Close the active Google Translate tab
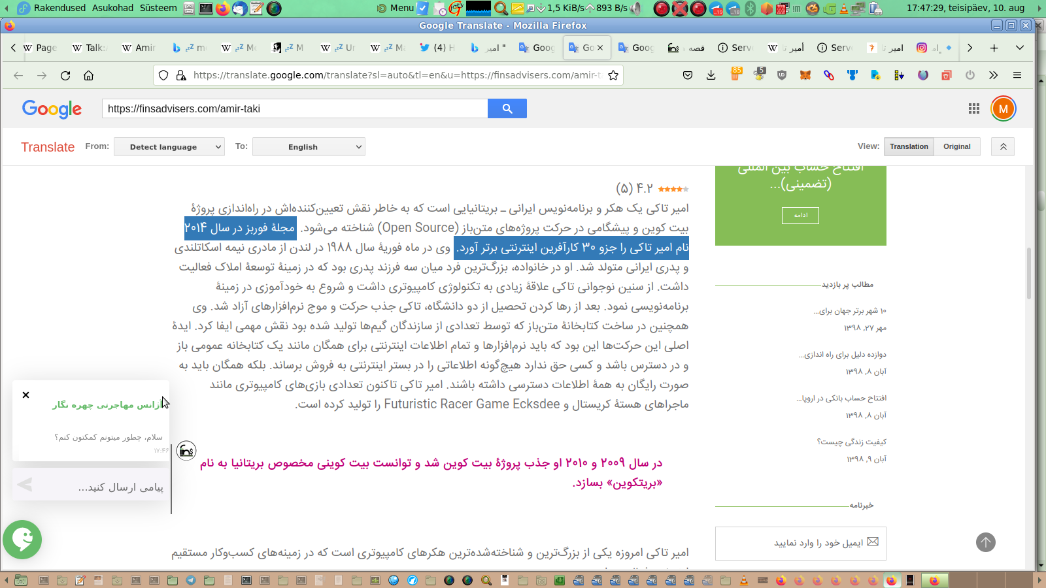Screen dimensions: 1046x588 [x=600, y=48]
